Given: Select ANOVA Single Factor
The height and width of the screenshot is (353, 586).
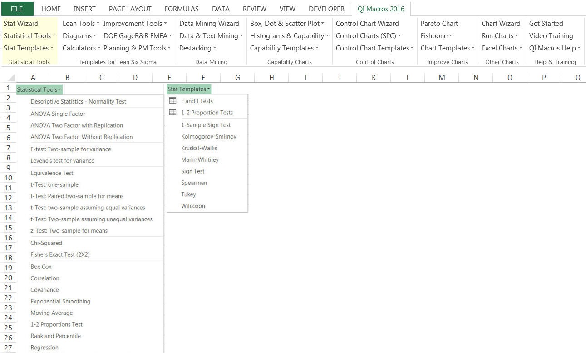Looking at the screenshot, I should pyautogui.click(x=58, y=114).
